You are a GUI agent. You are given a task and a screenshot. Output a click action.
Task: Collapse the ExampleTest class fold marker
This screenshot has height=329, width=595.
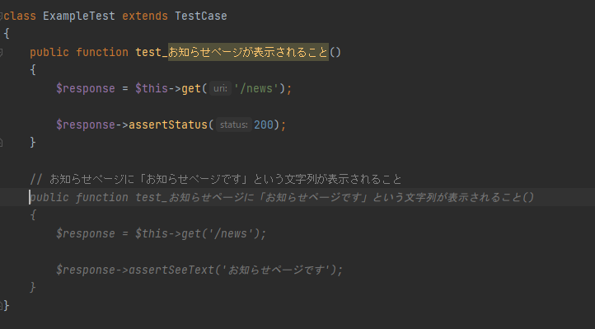tap(1, 16)
